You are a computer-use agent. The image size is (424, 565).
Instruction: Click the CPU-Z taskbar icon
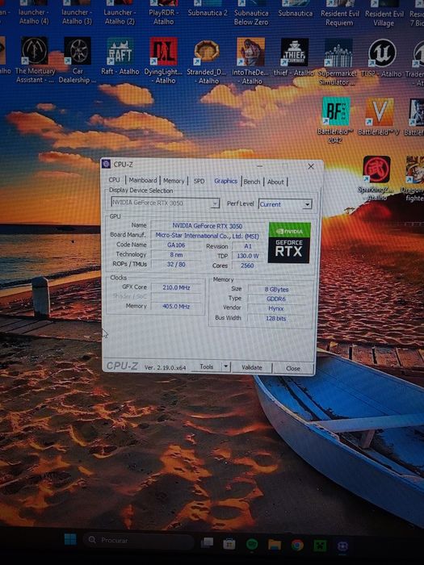343,546
